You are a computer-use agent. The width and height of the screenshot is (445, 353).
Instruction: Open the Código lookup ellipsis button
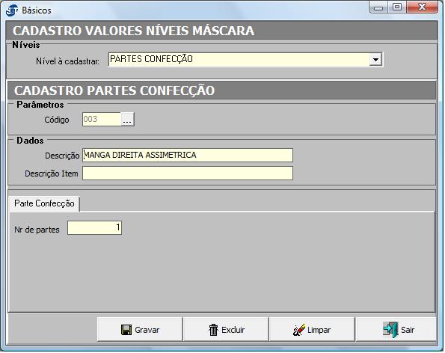(127, 119)
